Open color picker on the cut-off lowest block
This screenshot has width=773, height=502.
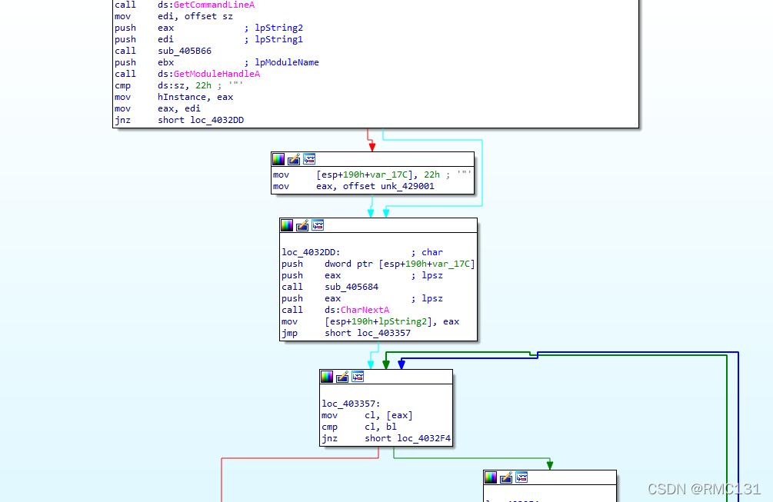click(491, 477)
